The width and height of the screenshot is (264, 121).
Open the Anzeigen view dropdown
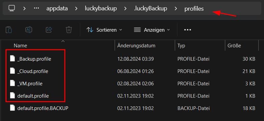point(152,30)
